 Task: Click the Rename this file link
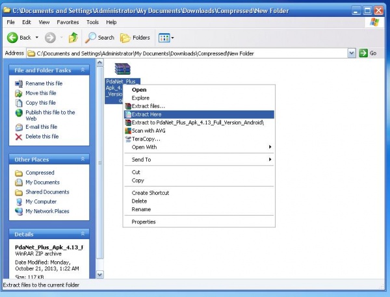tap(44, 83)
